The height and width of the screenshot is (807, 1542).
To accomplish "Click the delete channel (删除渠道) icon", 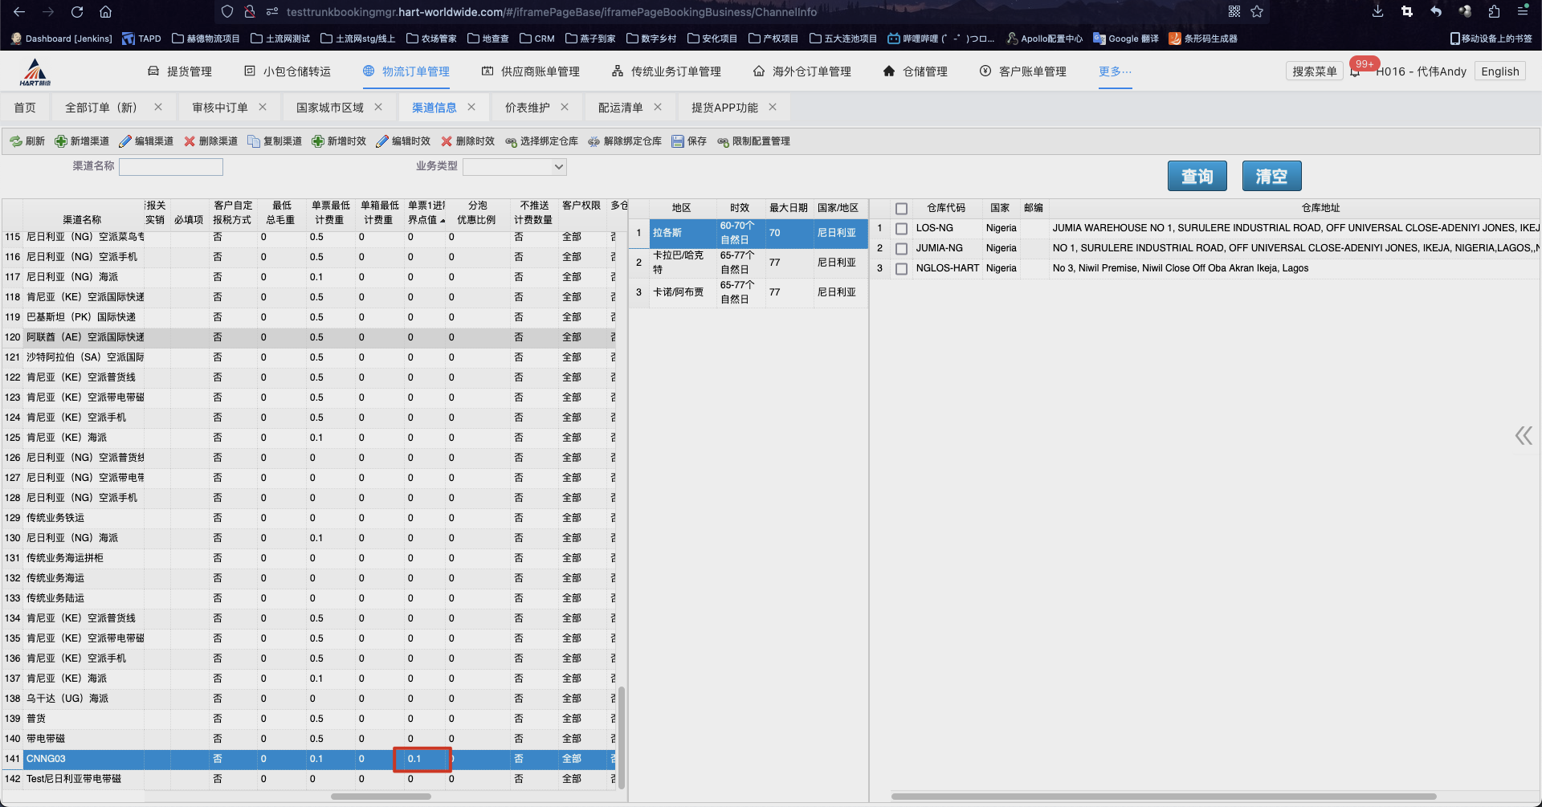I will (x=190, y=141).
